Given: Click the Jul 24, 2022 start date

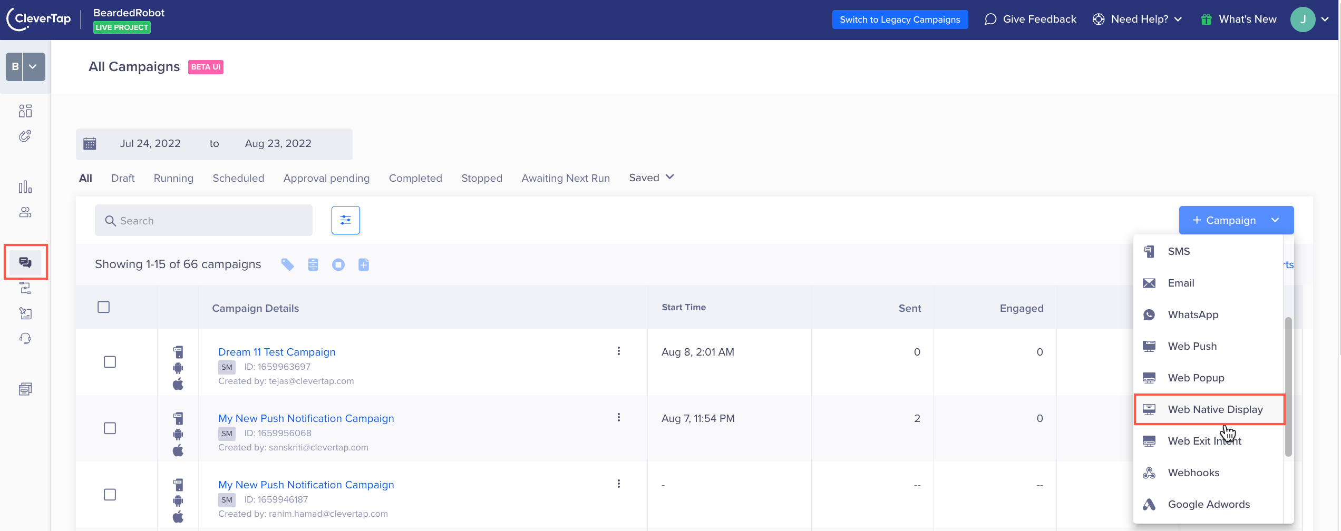Looking at the screenshot, I should point(150,144).
